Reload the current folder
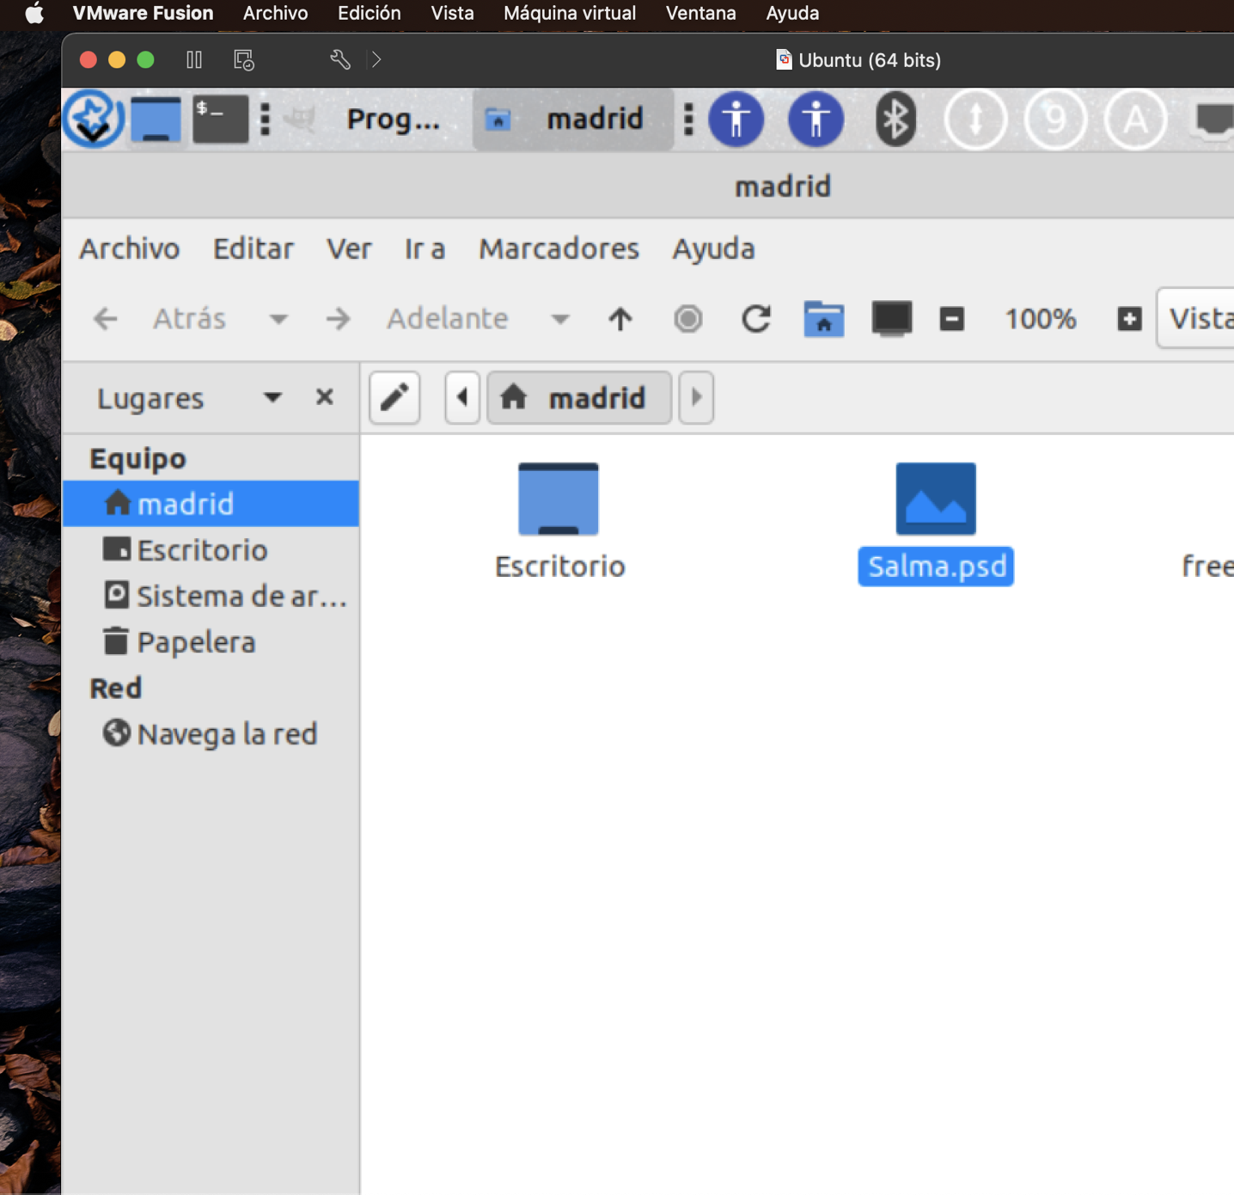Screen dimensions: 1234x1195 755,320
